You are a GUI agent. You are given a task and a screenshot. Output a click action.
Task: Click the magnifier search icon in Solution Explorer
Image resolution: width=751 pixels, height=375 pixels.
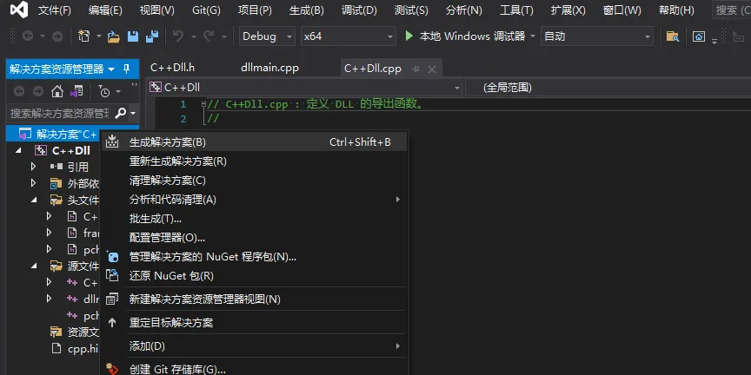pyautogui.click(x=121, y=114)
